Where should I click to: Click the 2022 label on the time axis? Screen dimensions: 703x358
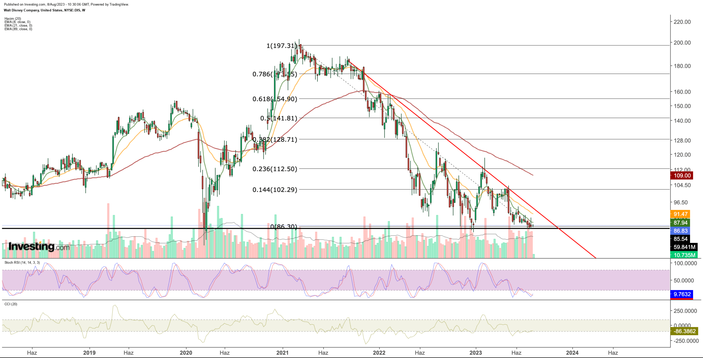[379, 353]
